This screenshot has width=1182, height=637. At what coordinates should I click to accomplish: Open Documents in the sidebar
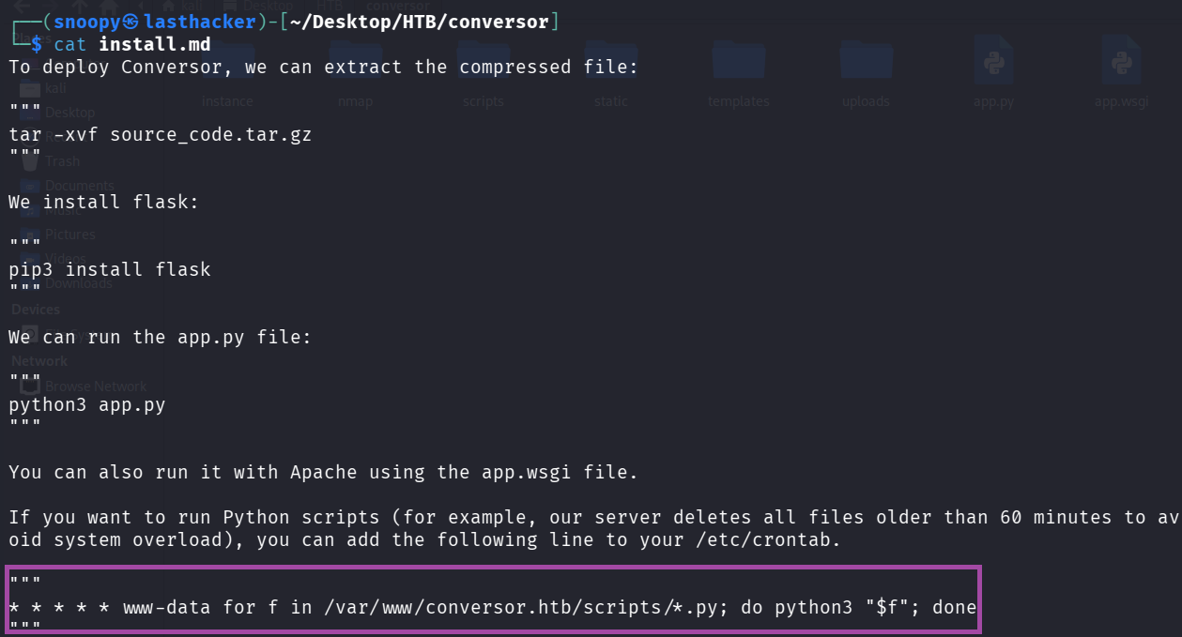(79, 186)
